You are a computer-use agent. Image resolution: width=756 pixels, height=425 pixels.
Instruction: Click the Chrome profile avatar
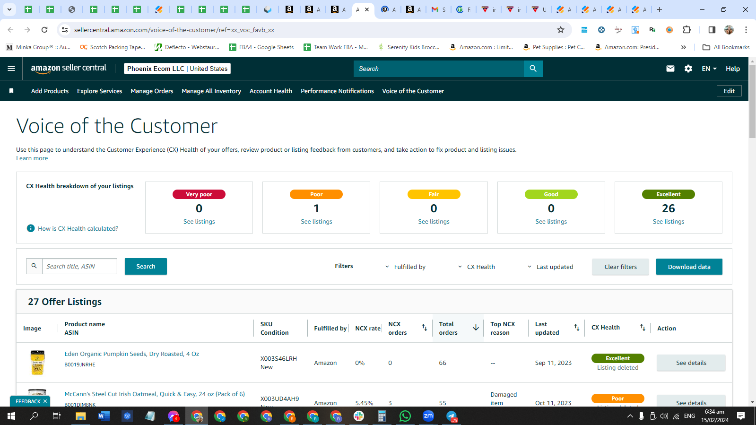(x=729, y=30)
